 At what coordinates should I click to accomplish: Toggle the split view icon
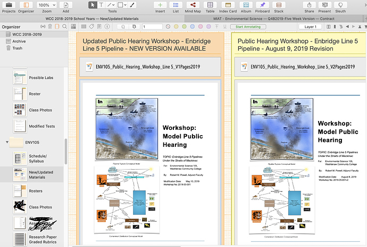(x=329, y=27)
